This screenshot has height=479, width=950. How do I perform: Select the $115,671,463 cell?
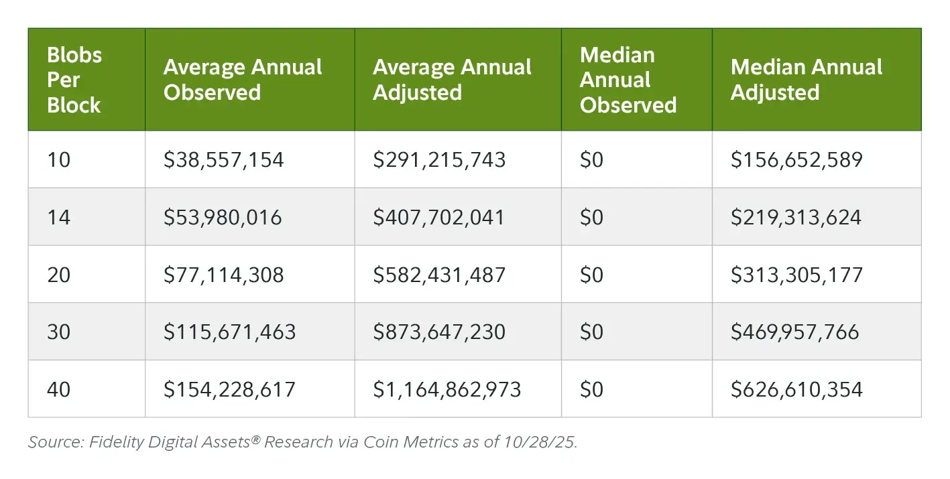click(x=229, y=332)
